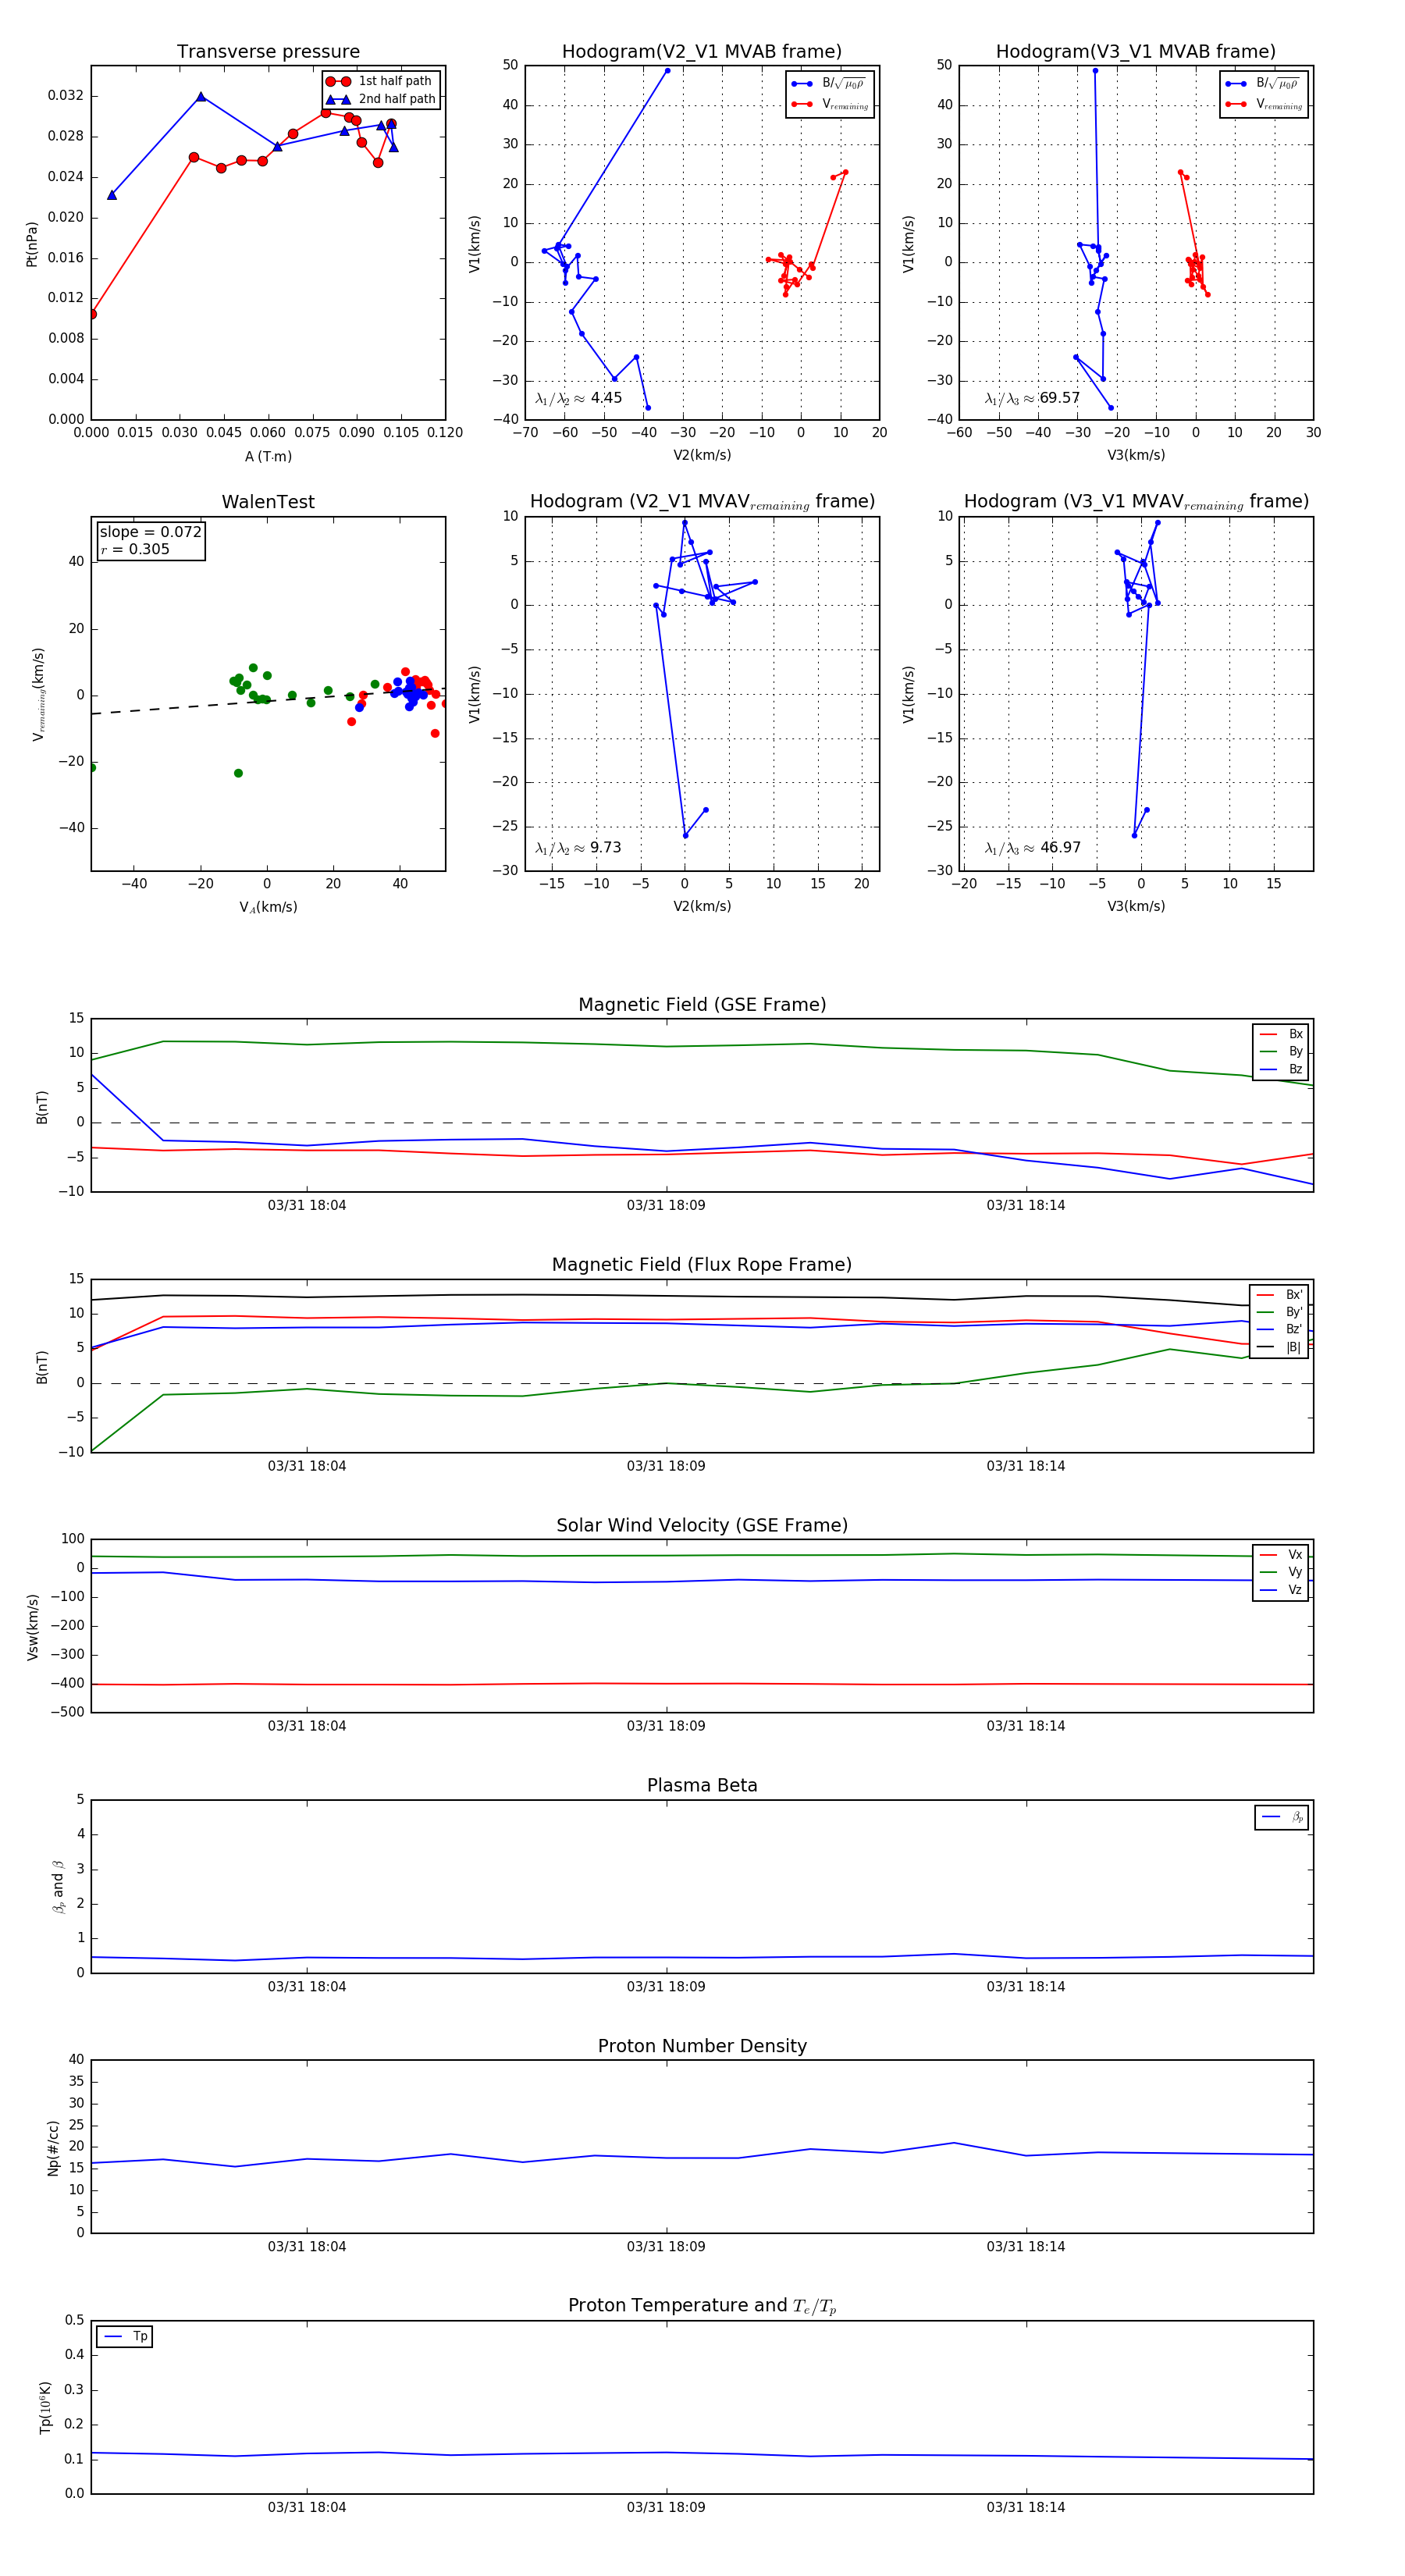Click the 'V_remaining(km/s)' y-axis label of WalenTest
Screen dimensions: 1405x2576
click(38, 694)
